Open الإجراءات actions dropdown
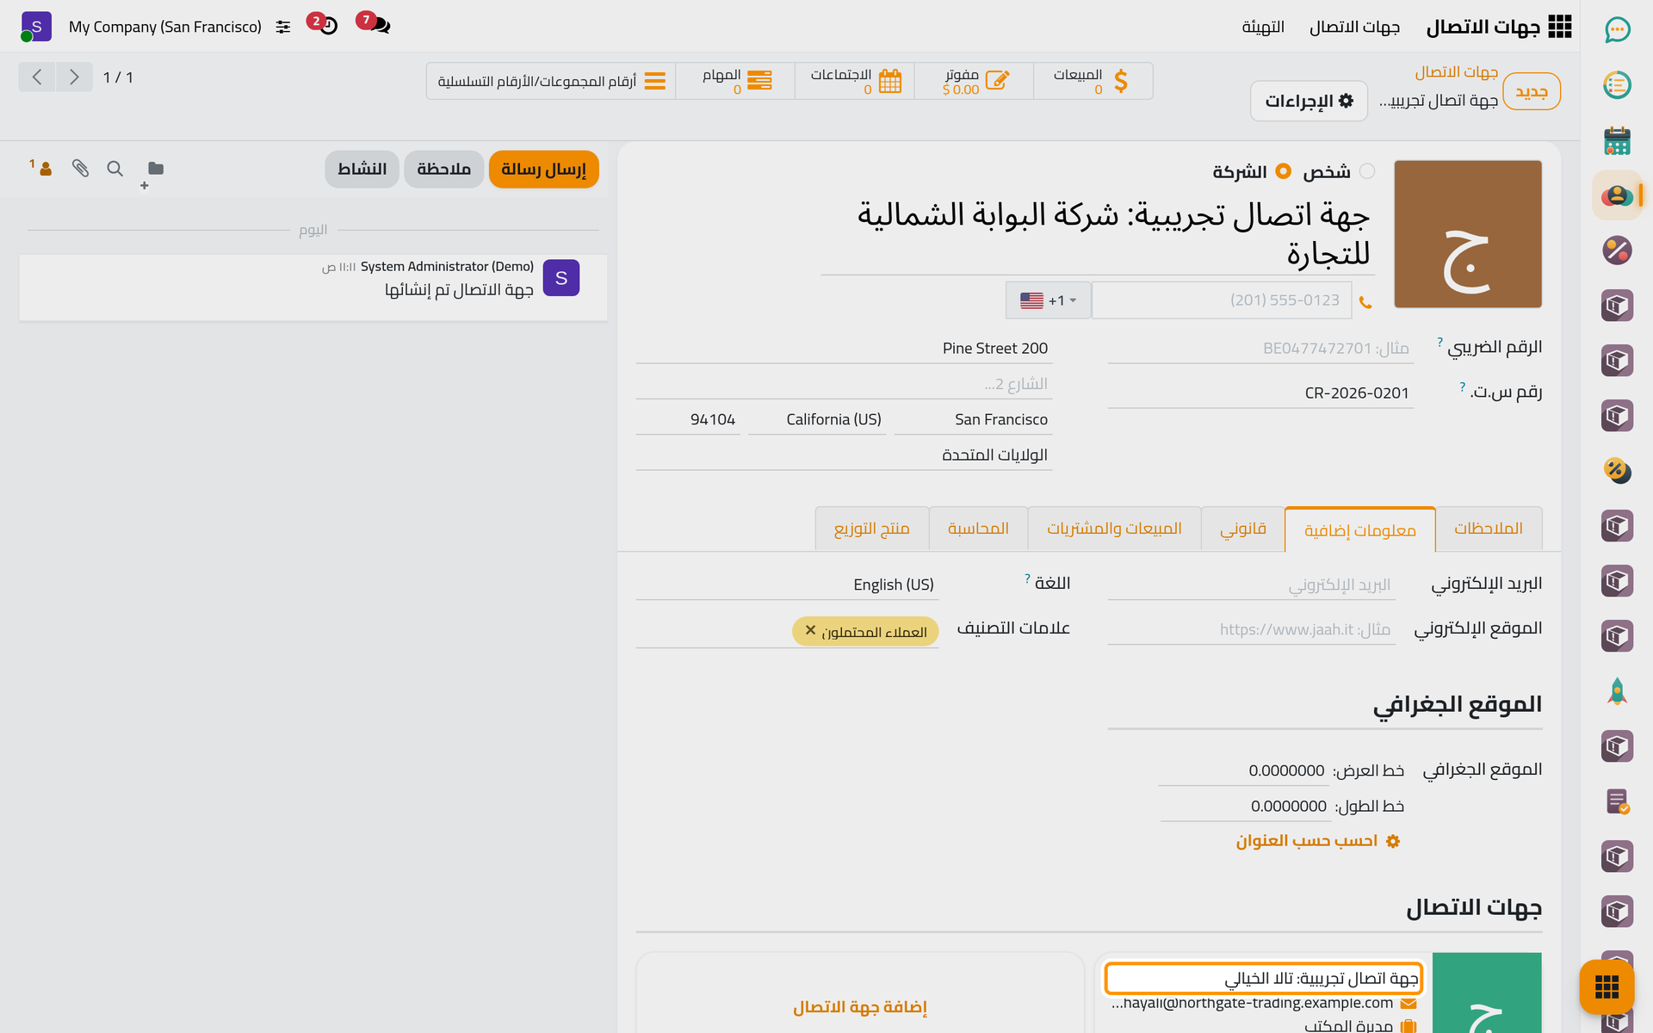1653x1033 pixels. [1309, 101]
